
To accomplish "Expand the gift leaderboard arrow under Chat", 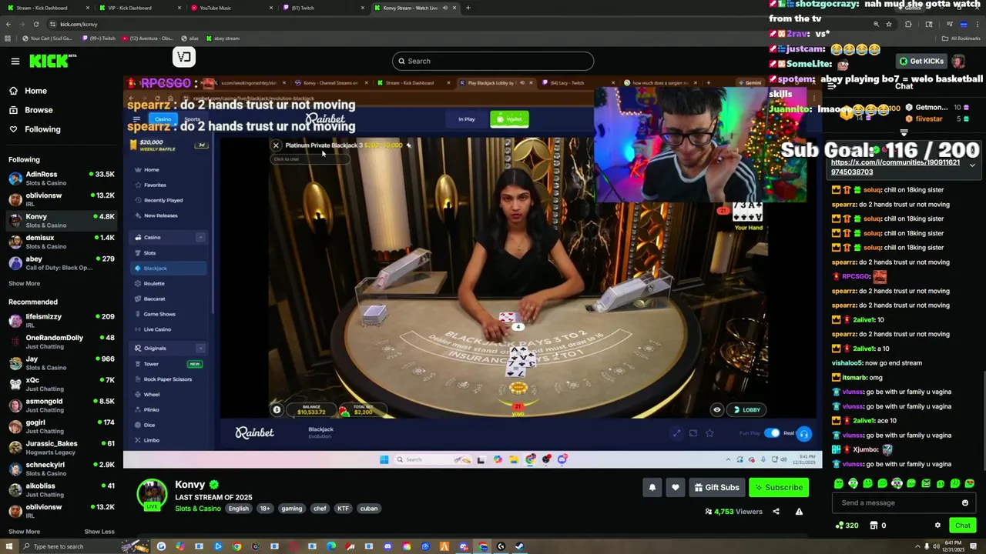I will pos(904,132).
